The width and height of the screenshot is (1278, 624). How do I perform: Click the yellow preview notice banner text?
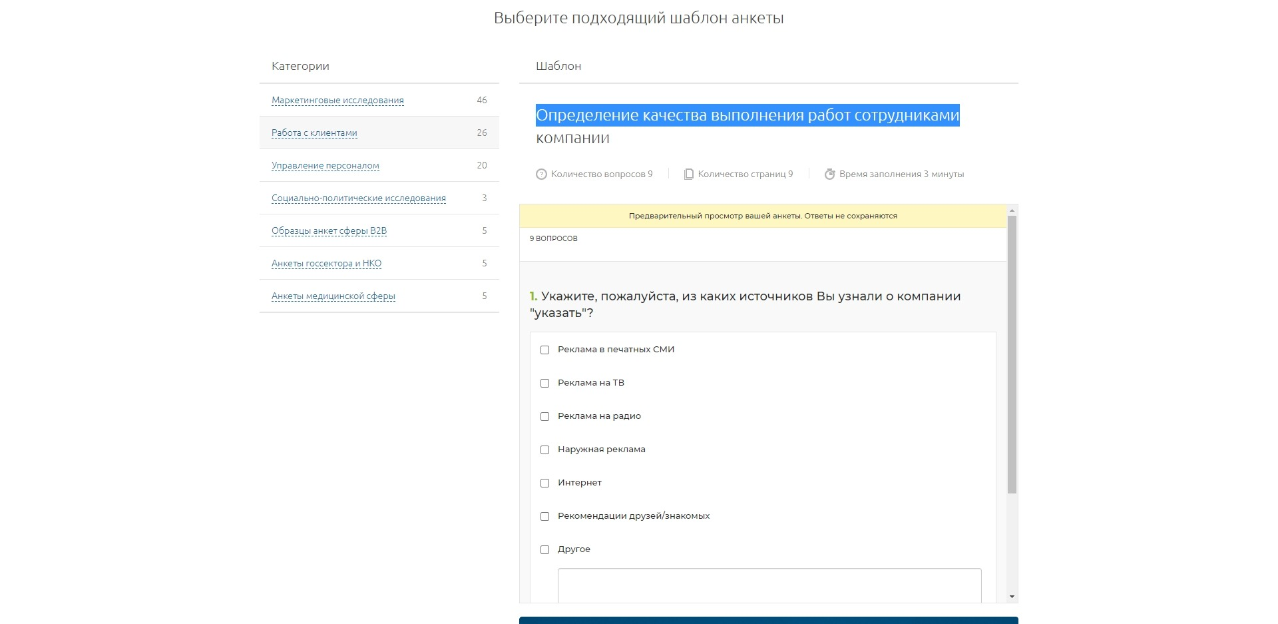pos(763,216)
